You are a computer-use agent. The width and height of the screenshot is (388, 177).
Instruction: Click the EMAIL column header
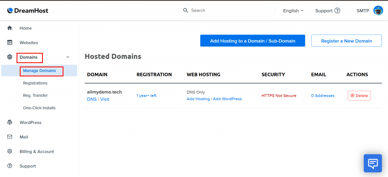coord(319,75)
